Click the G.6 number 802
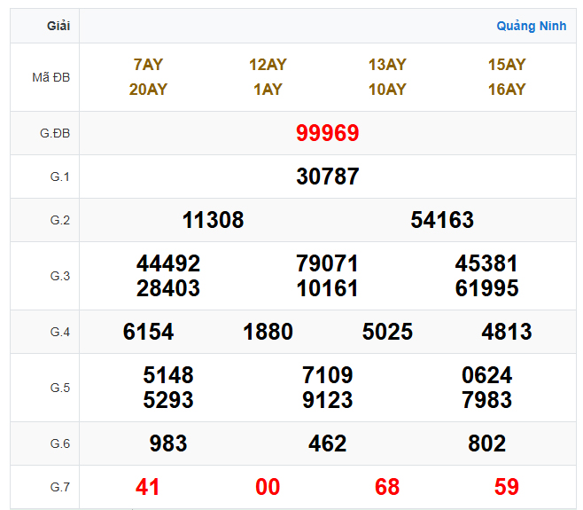The image size is (583, 510). point(486,443)
